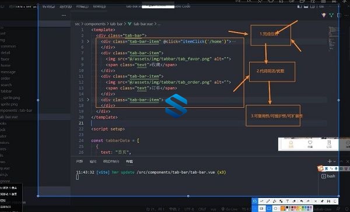Select the mosaic blur tool
Screen dimensions: 350x212
coord(281,201)
